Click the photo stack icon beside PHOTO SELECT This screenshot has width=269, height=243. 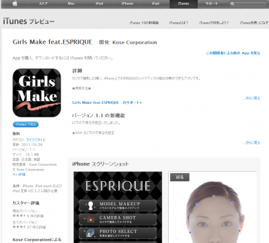tap(91, 234)
